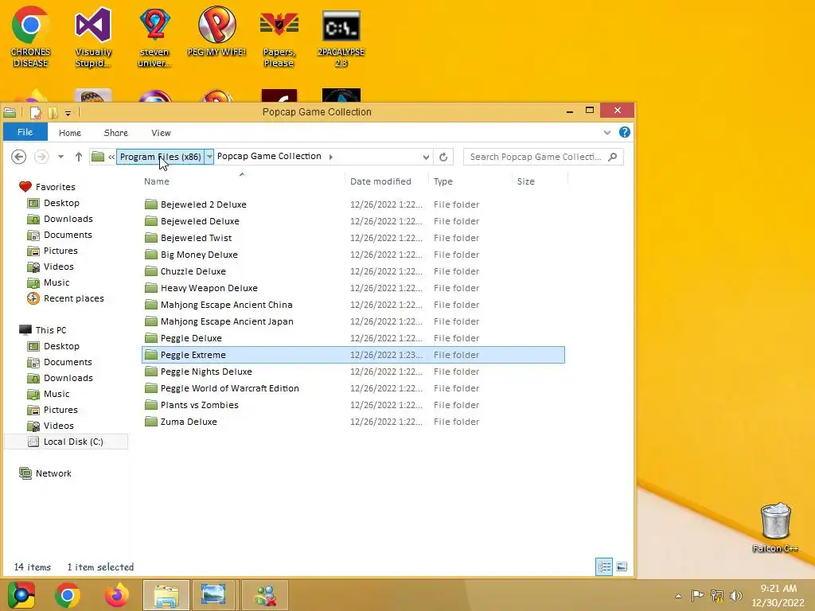Select the Peggle Deluxe folder
The image size is (815, 611).
point(353,337)
